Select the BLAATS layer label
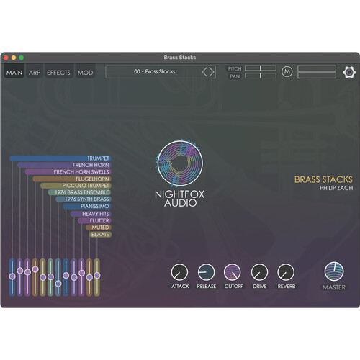The width and height of the screenshot is (360, 360). (100, 235)
